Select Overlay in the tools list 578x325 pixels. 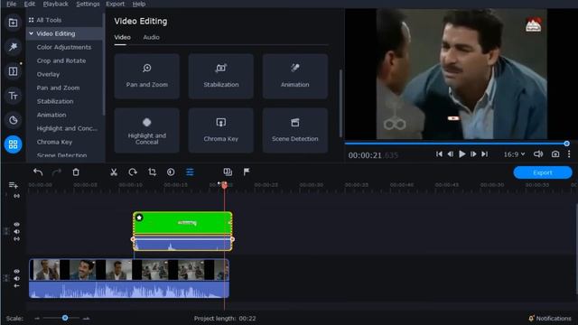click(48, 74)
